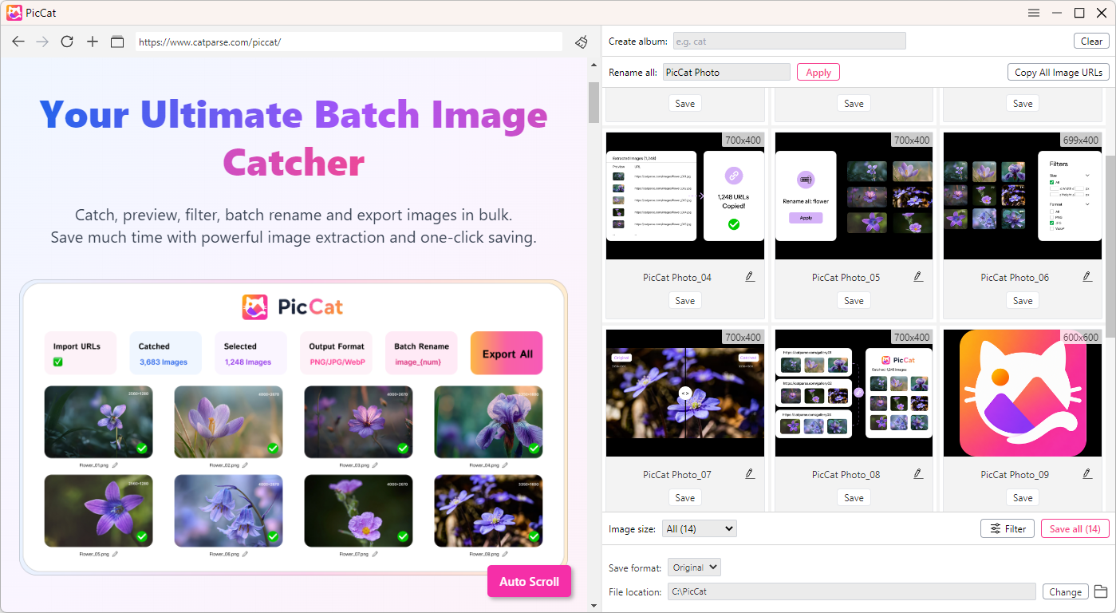Edit name of PicCat Photo_06
Viewport: 1116px width, 613px height.
[x=1087, y=277]
